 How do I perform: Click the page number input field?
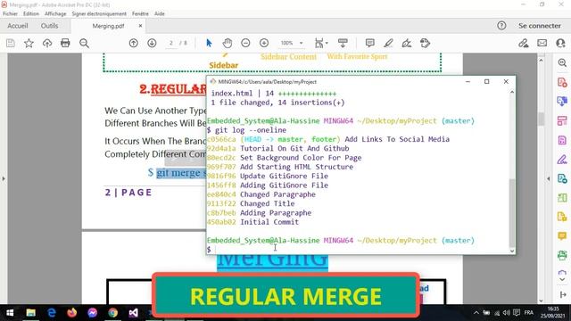170,44
